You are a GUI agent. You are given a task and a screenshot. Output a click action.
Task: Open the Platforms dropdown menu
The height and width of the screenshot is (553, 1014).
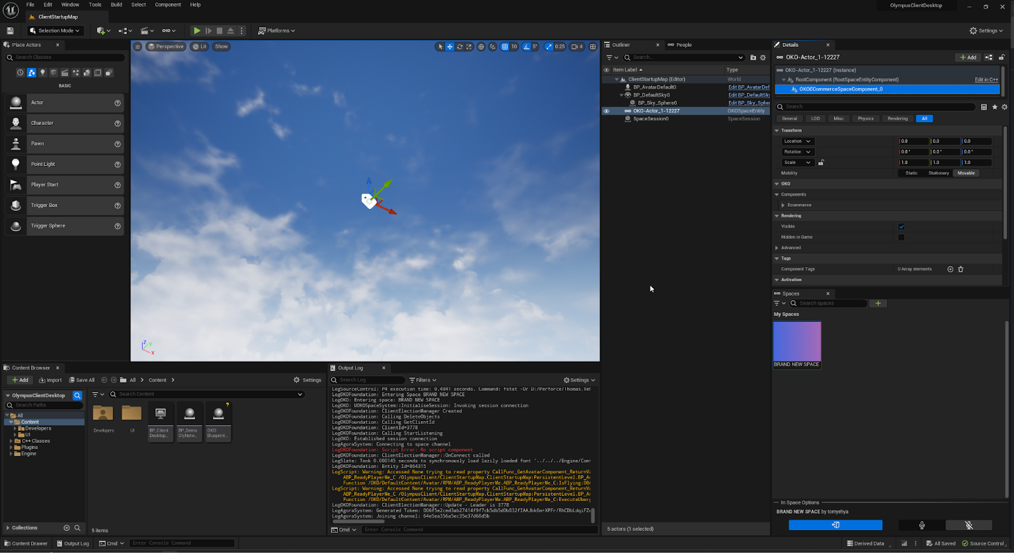(x=277, y=30)
